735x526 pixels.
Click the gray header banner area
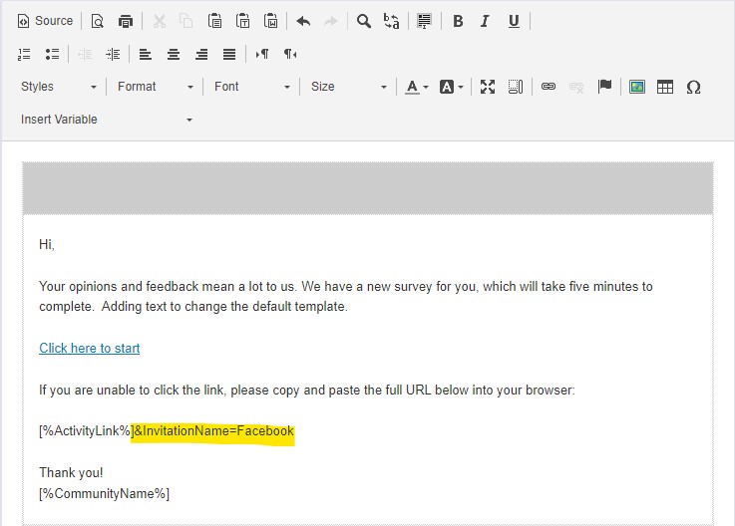pos(368,188)
